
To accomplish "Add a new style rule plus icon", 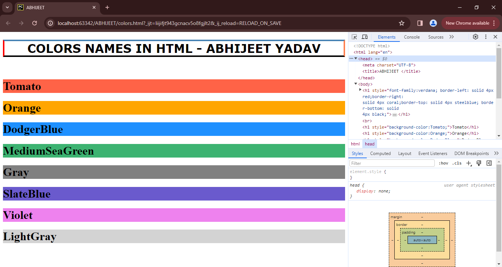I will click(x=469, y=163).
